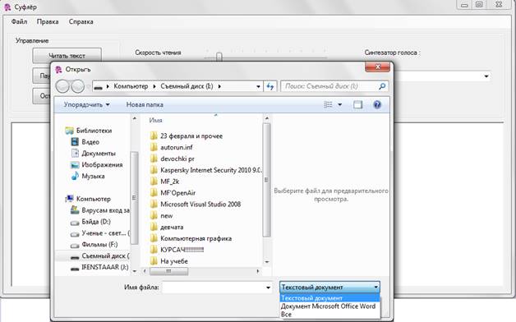Open the Правка menu
516x322 pixels.
pos(48,21)
